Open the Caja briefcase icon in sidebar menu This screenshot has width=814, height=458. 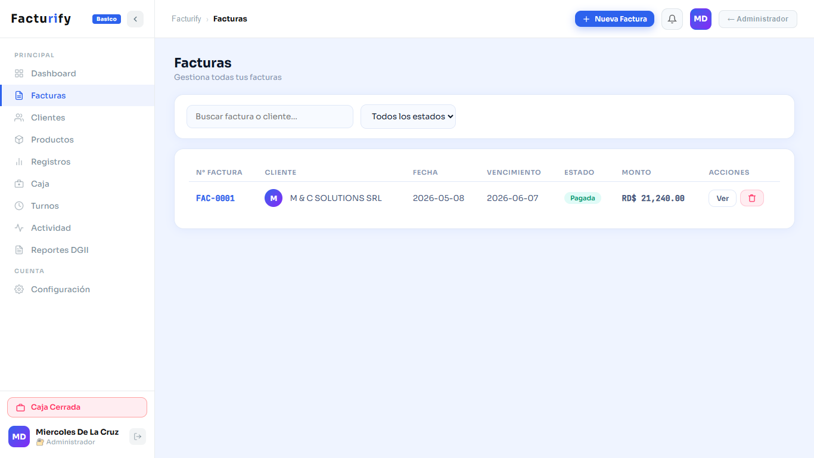click(19, 184)
